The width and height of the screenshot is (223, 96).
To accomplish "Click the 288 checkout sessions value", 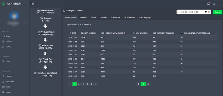I will [x=155, y=76].
